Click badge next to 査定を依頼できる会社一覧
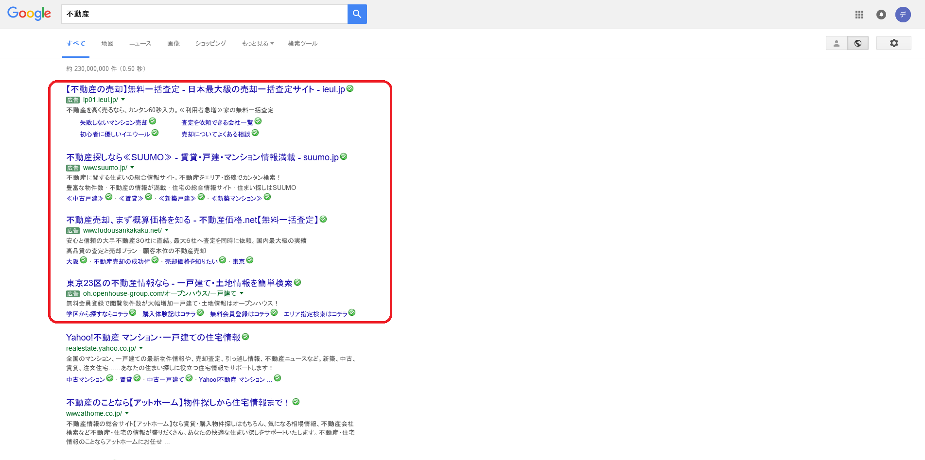Image resolution: width=925 pixels, height=460 pixels. (x=258, y=121)
